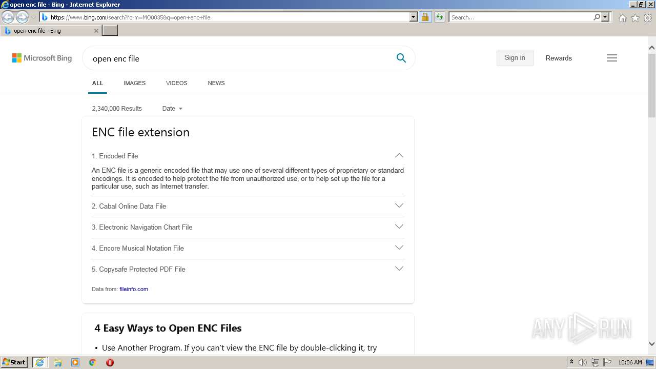
Task: Click the 'ENC file extension' heading
Action: (x=141, y=132)
